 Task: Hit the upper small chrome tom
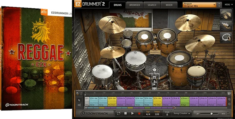[128, 35]
